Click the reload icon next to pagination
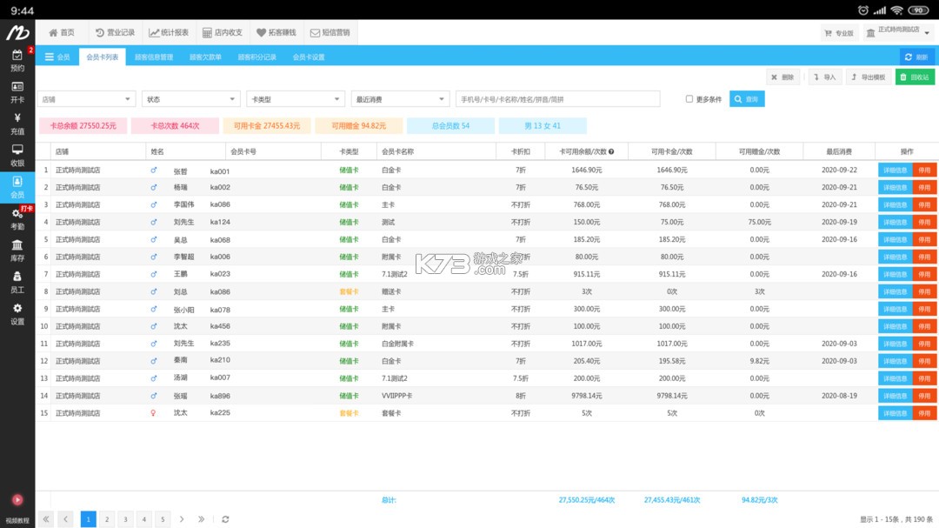939x528 pixels. pos(225,519)
